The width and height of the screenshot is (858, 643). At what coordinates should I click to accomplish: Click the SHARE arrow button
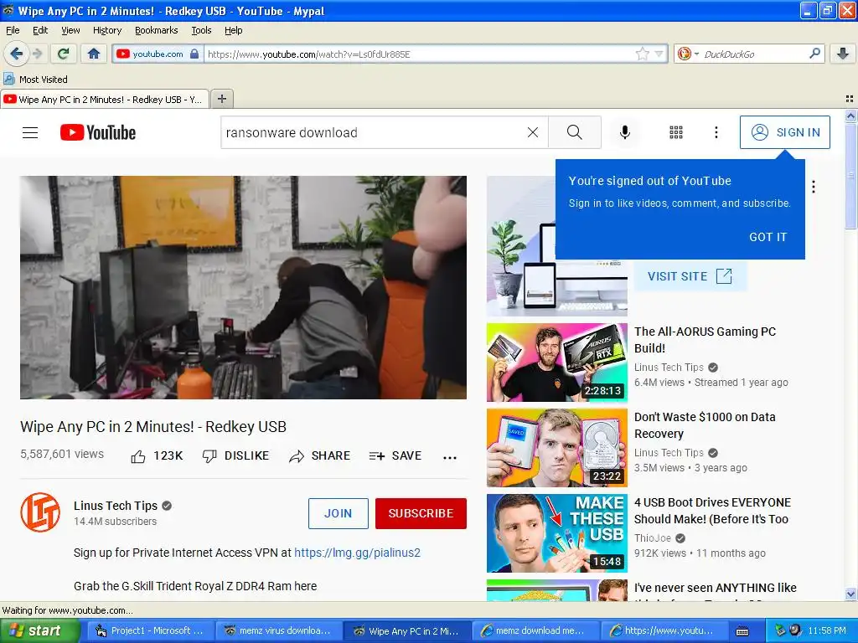[320, 456]
